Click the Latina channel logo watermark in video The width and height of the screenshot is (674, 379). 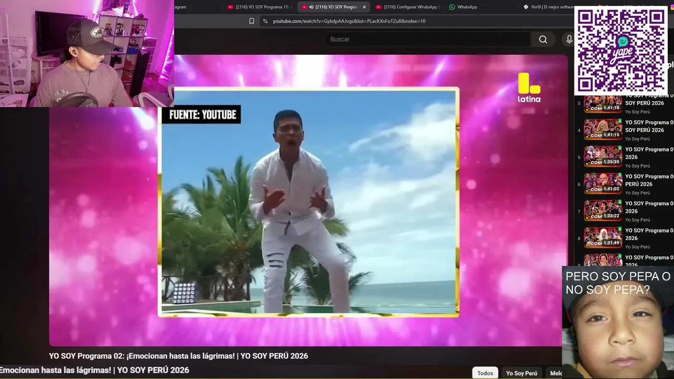point(529,87)
